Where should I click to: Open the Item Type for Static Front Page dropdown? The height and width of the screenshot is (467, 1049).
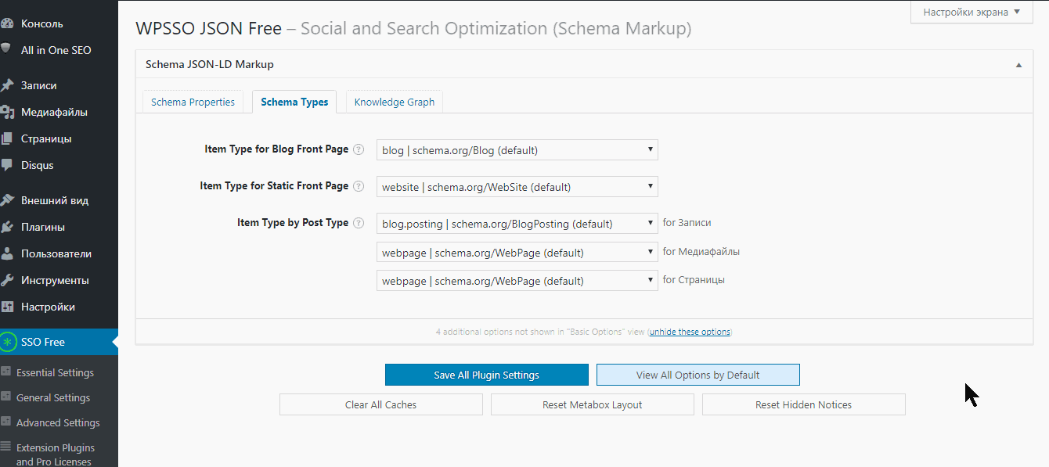click(517, 187)
